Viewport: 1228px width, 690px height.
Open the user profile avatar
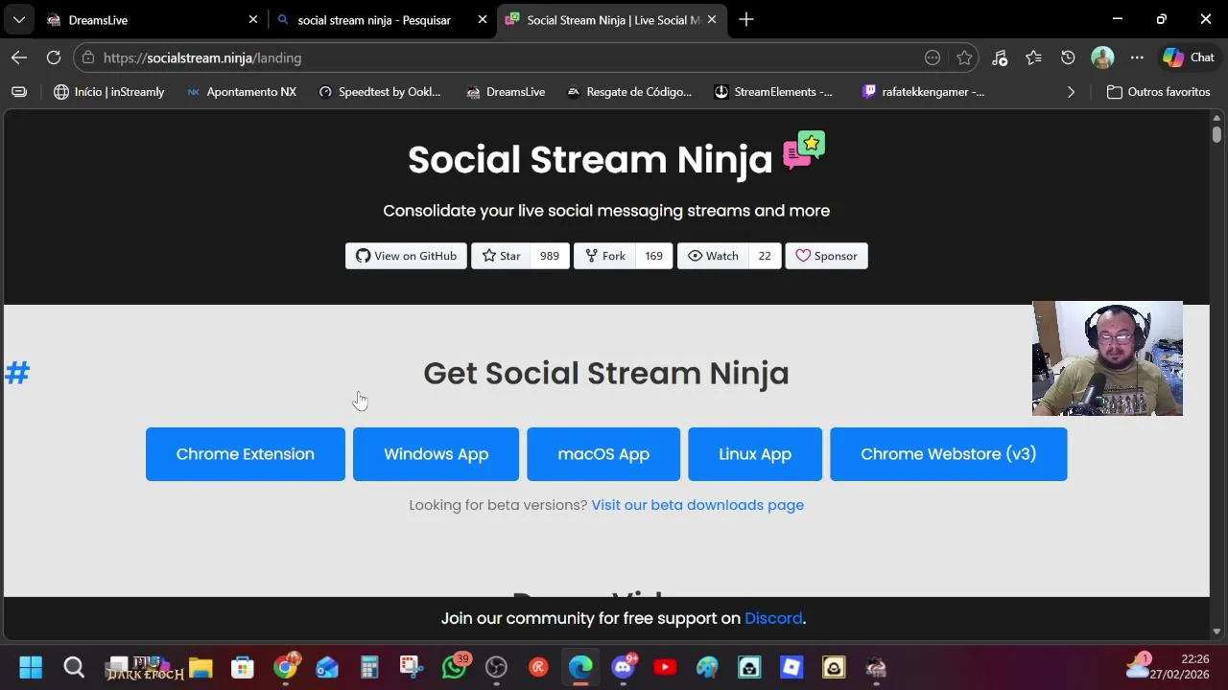(x=1102, y=57)
